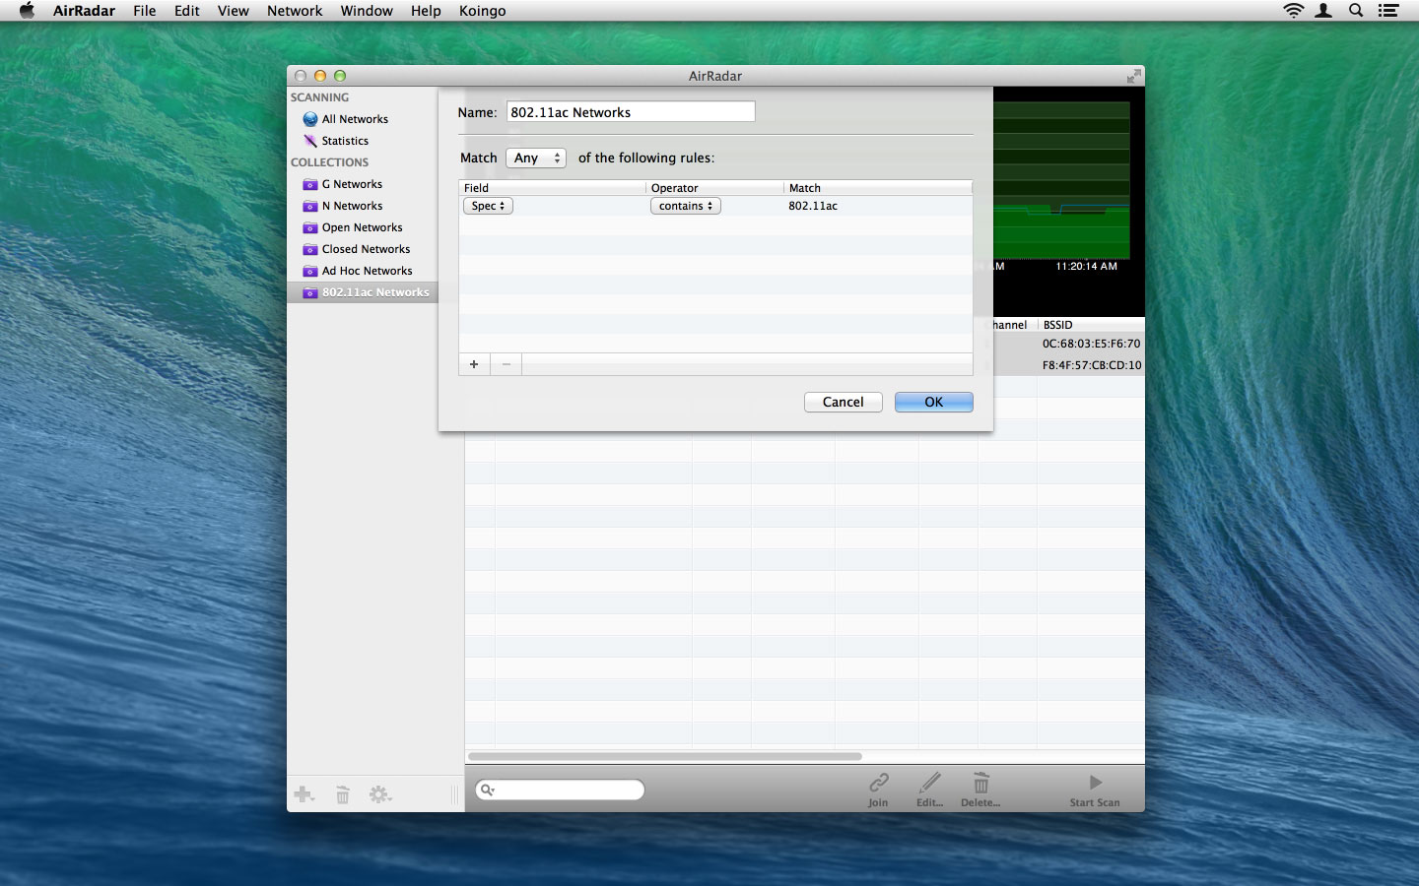This screenshot has width=1419, height=886.
Task: Click the G Networks folder icon
Action: pyautogui.click(x=310, y=184)
